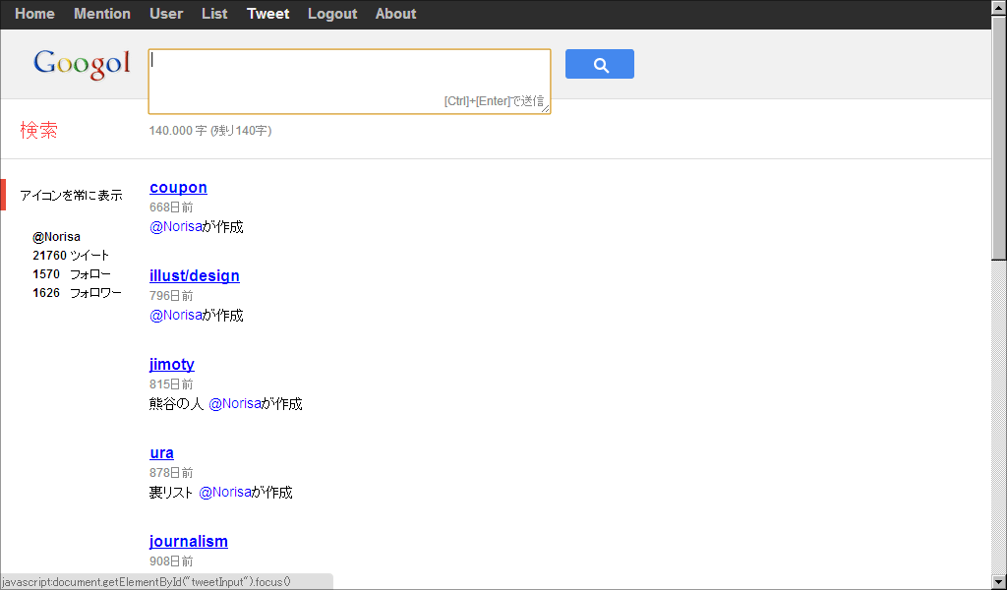This screenshot has height=590, width=1007.
Task: Click 878日前 timestamp under ura
Action: [171, 473]
